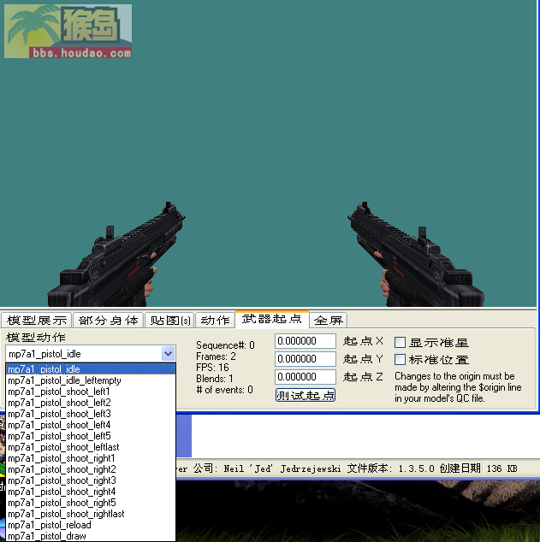Viewport: 540px width, 542px height.
Task: Open the 全屏 tab
Action: coord(329,320)
